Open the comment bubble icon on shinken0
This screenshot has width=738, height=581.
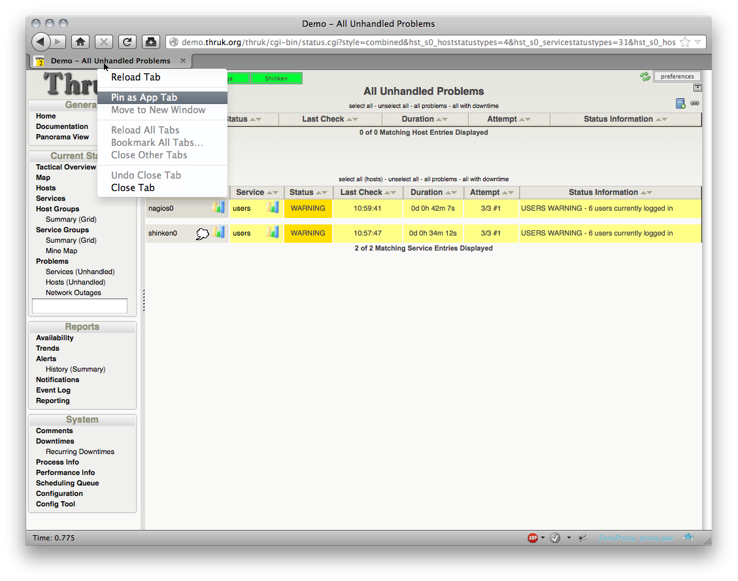point(203,234)
